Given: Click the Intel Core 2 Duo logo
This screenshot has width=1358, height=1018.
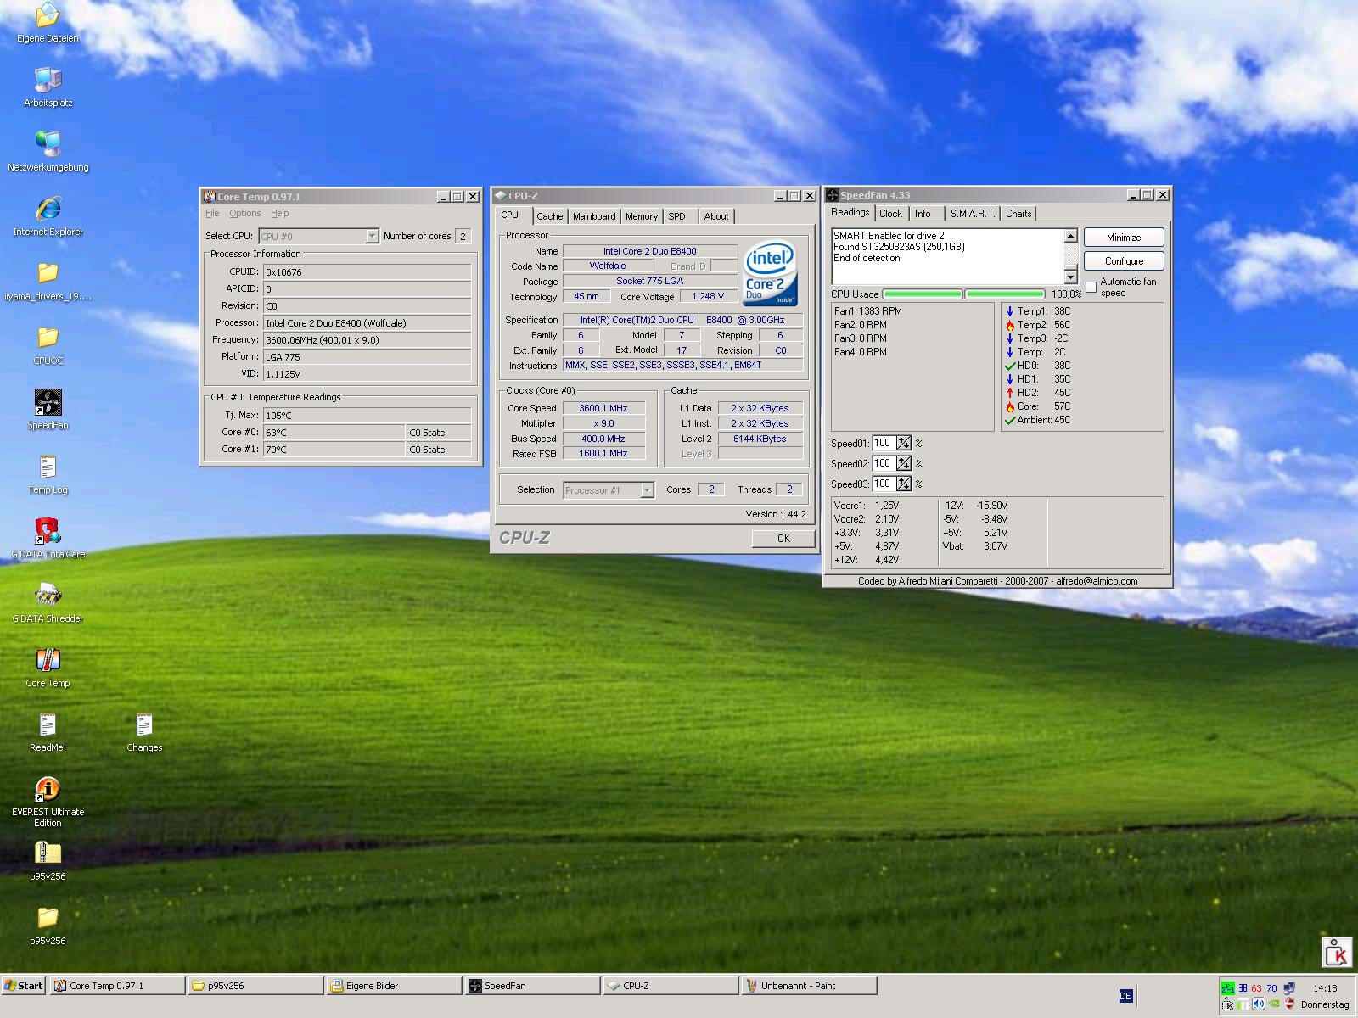Looking at the screenshot, I should 770,275.
